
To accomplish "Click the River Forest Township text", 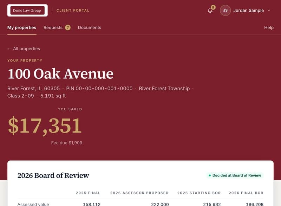I will point(164,88).
